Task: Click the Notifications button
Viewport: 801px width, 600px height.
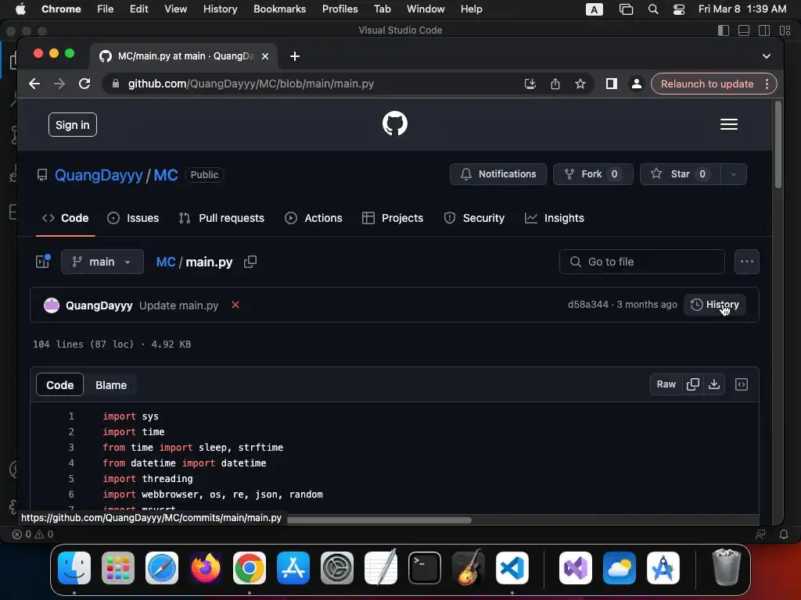Action: click(498, 174)
